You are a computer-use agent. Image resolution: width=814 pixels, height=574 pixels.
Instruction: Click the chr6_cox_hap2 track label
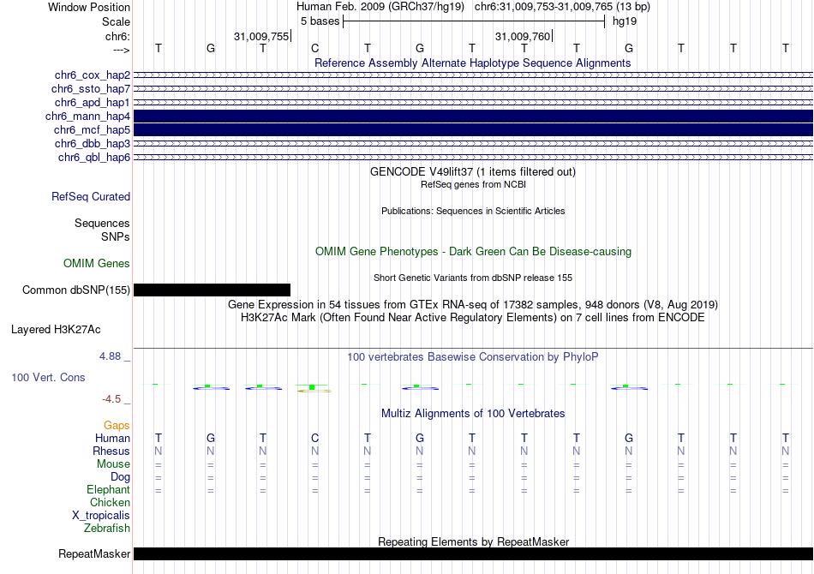(x=93, y=75)
